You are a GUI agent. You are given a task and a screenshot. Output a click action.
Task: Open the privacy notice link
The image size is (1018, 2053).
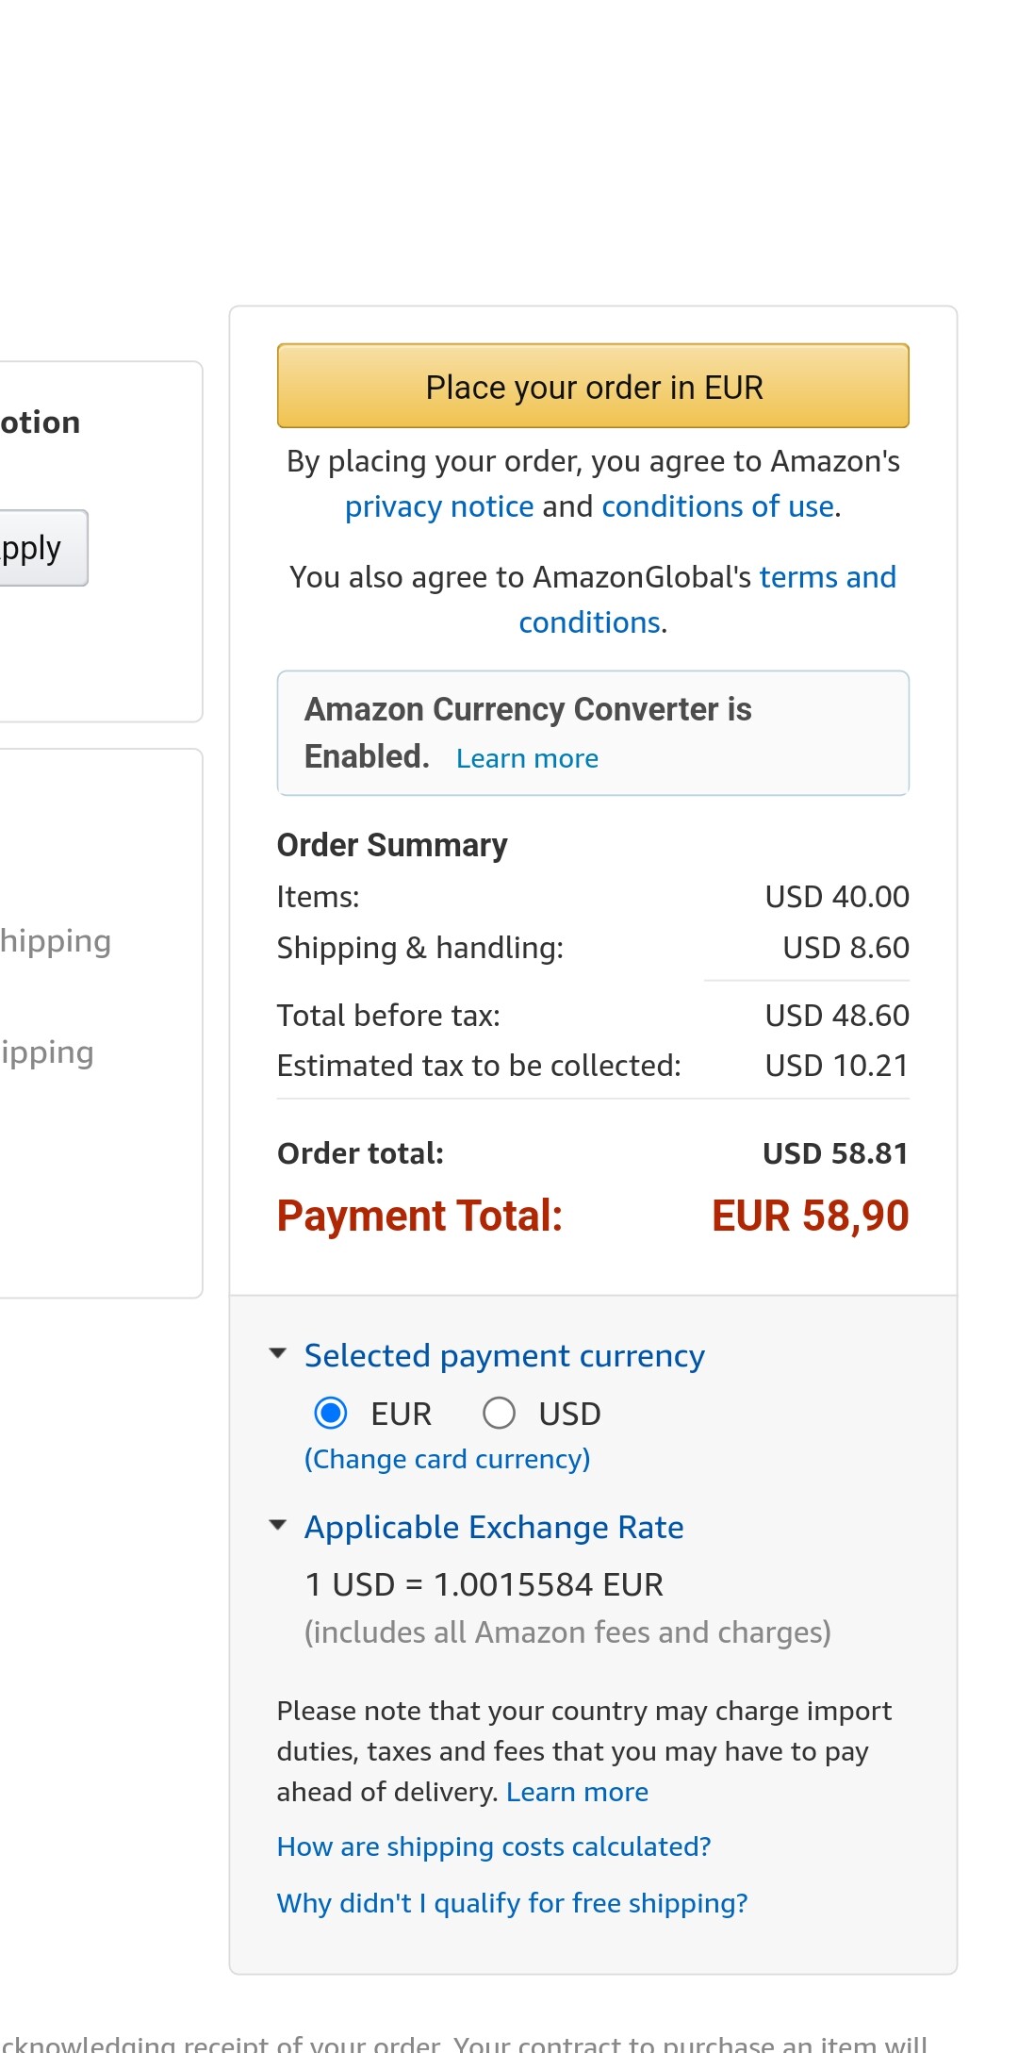(439, 506)
